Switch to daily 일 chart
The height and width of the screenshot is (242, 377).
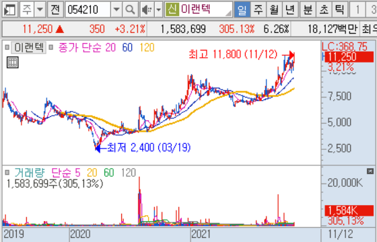point(242,9)
